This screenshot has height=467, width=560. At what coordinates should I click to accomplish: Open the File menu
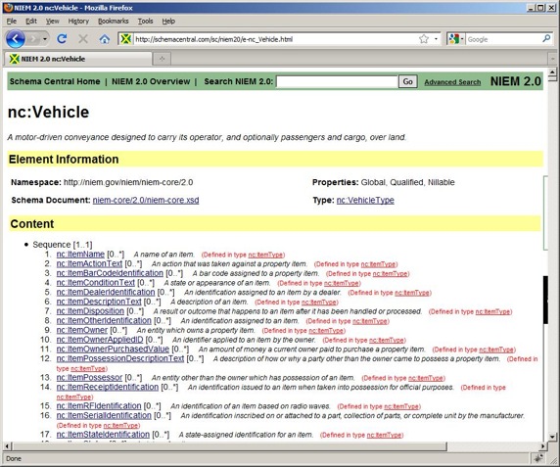[12, 22]
